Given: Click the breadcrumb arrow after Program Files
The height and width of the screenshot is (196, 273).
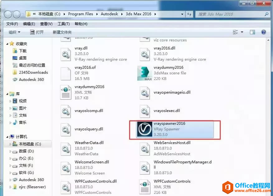Looking at the screenshot, I should pyautogui.click(x=97, y=14).
